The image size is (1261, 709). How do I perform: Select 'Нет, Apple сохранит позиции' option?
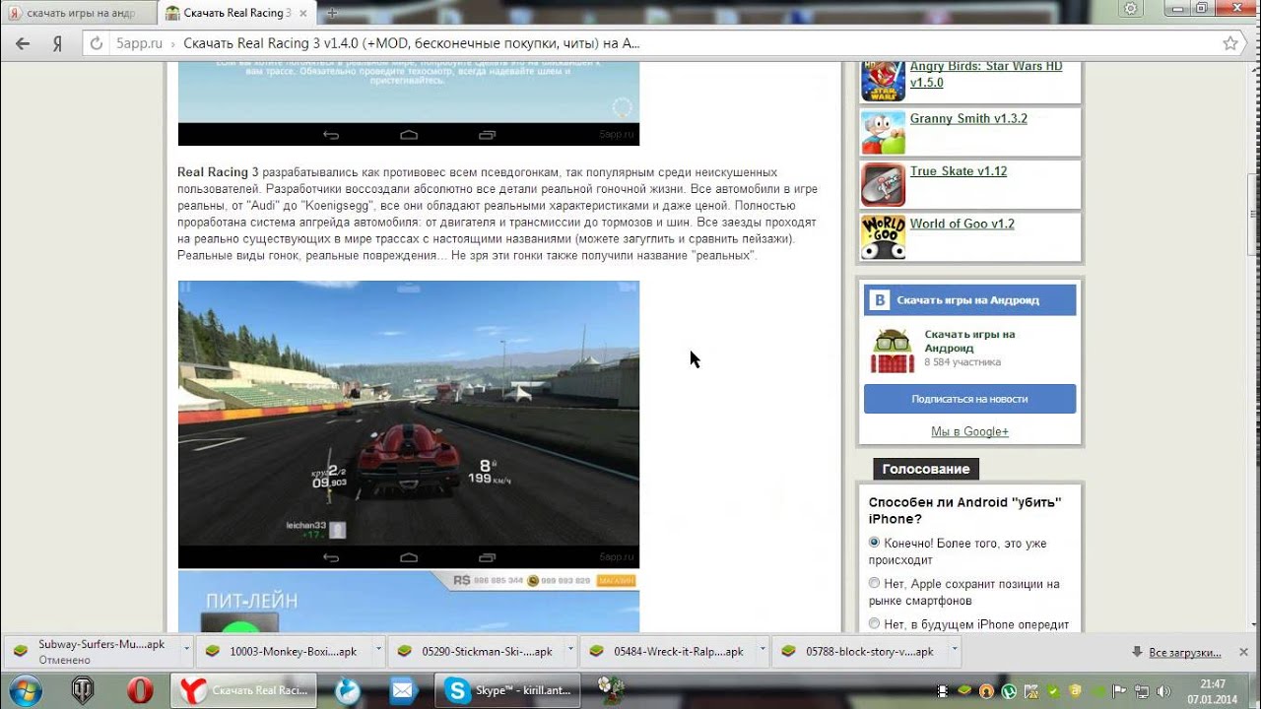(874, 583)
